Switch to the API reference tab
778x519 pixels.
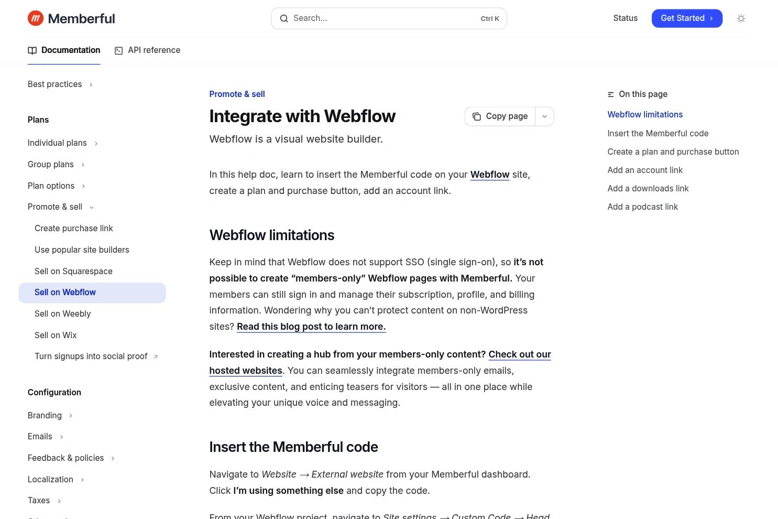(148, 50)
